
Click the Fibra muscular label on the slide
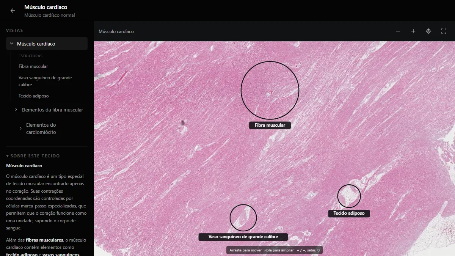point(270,125)
